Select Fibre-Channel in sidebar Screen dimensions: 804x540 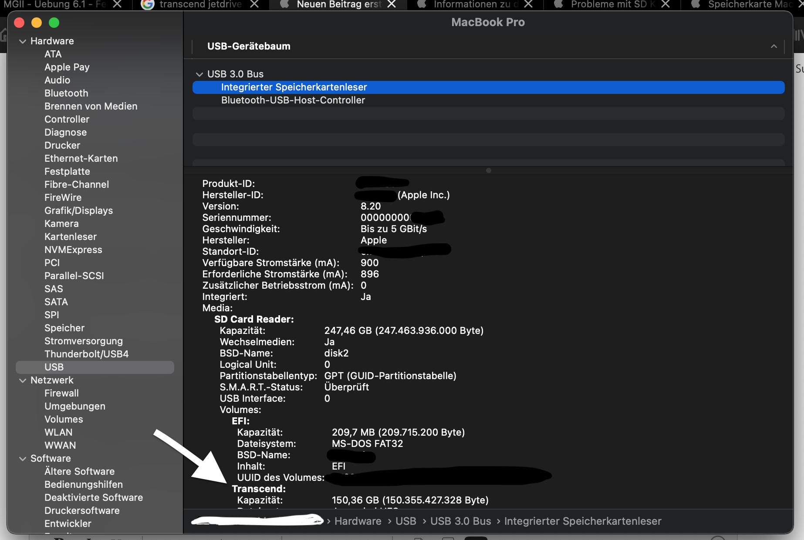pos(77,185)
